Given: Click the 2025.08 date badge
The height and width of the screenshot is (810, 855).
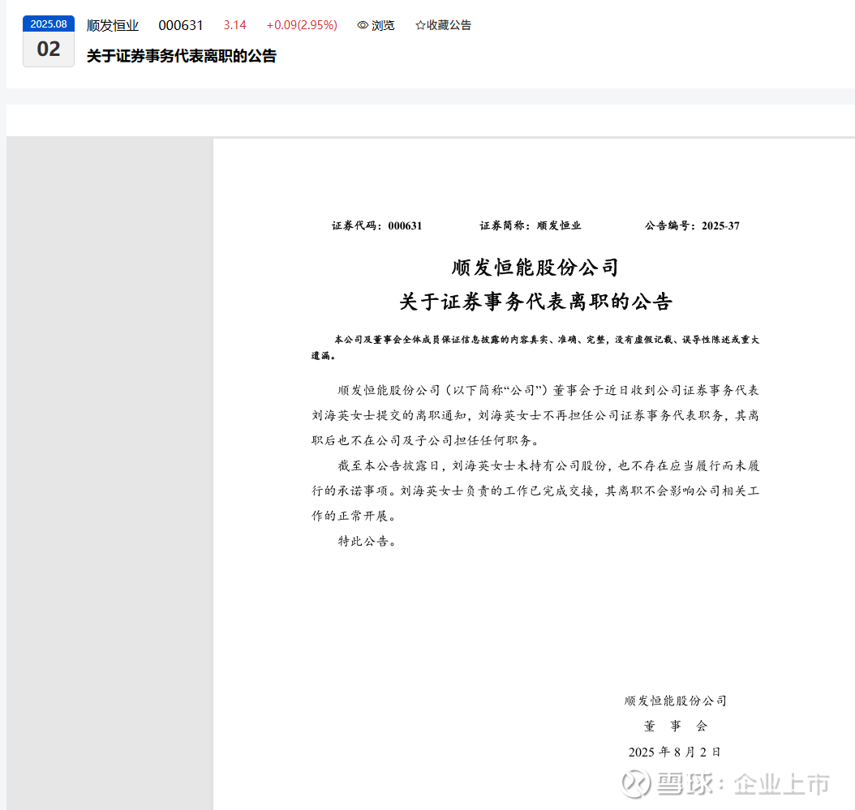Looking at the screenshot, I should click(49, 24).
